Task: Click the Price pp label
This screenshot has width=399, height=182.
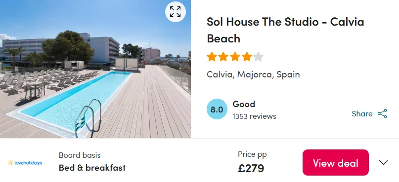Action: tap(252, 154)
